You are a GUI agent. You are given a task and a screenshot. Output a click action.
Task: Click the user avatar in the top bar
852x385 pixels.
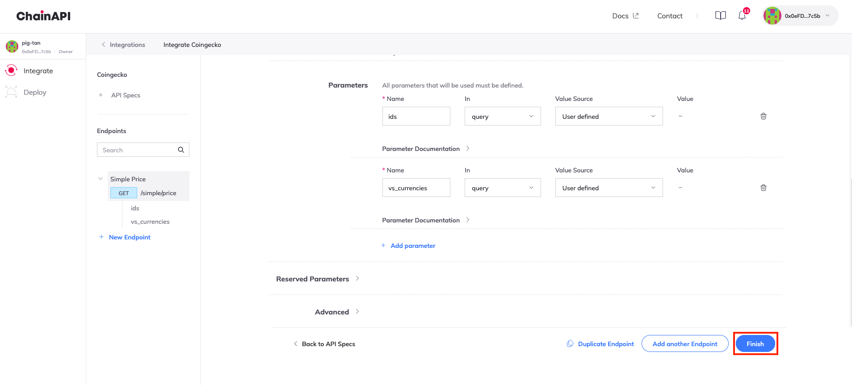click(x=772, y=16)
